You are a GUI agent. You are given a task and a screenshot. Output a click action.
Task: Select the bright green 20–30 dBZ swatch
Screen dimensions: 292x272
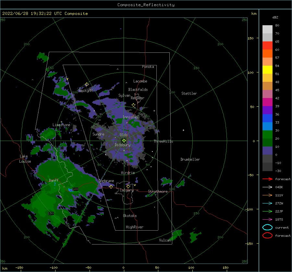[267, 135]
